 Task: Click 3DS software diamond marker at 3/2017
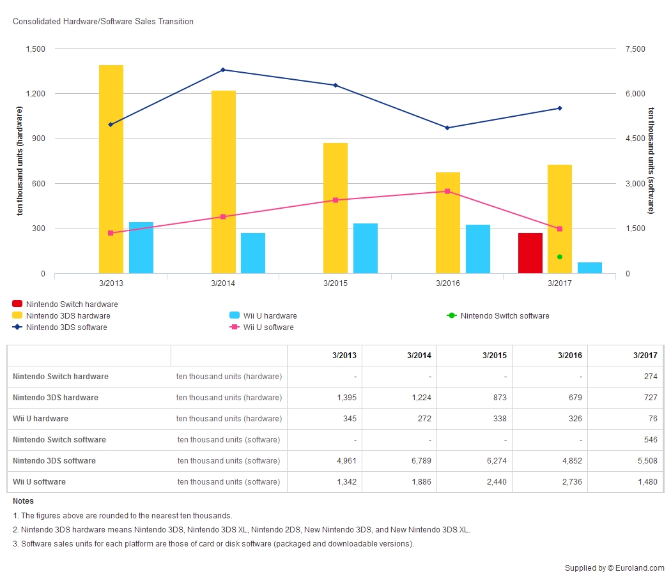pyautogui.click(x=560, y=108)
